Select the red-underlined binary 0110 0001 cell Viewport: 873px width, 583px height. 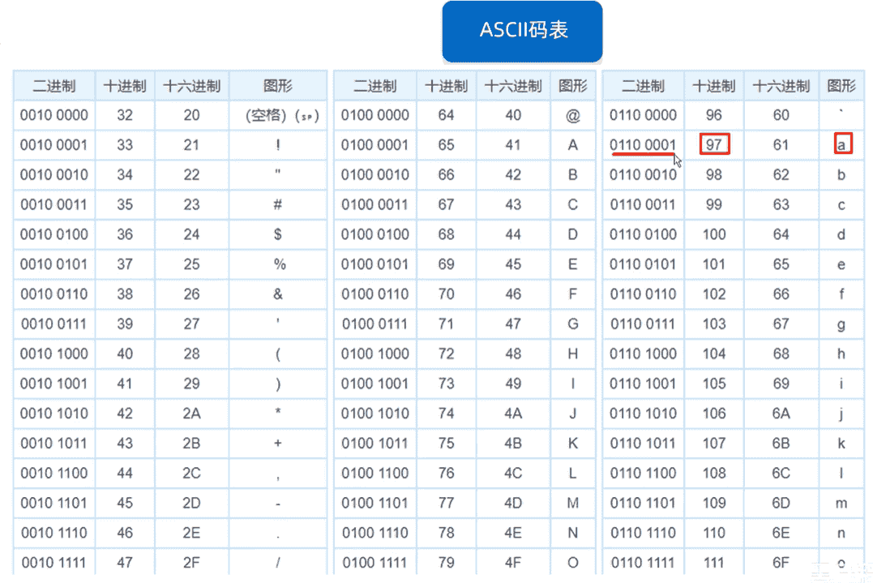coord(643,145)
